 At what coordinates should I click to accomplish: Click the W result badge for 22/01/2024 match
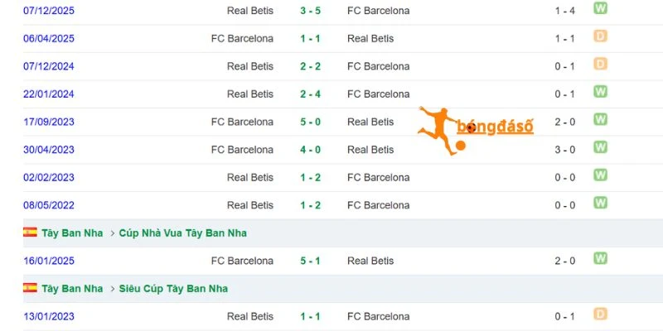(x=600, y=92)
